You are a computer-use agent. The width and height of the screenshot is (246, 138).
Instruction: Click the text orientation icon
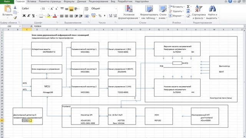[76, 9]
